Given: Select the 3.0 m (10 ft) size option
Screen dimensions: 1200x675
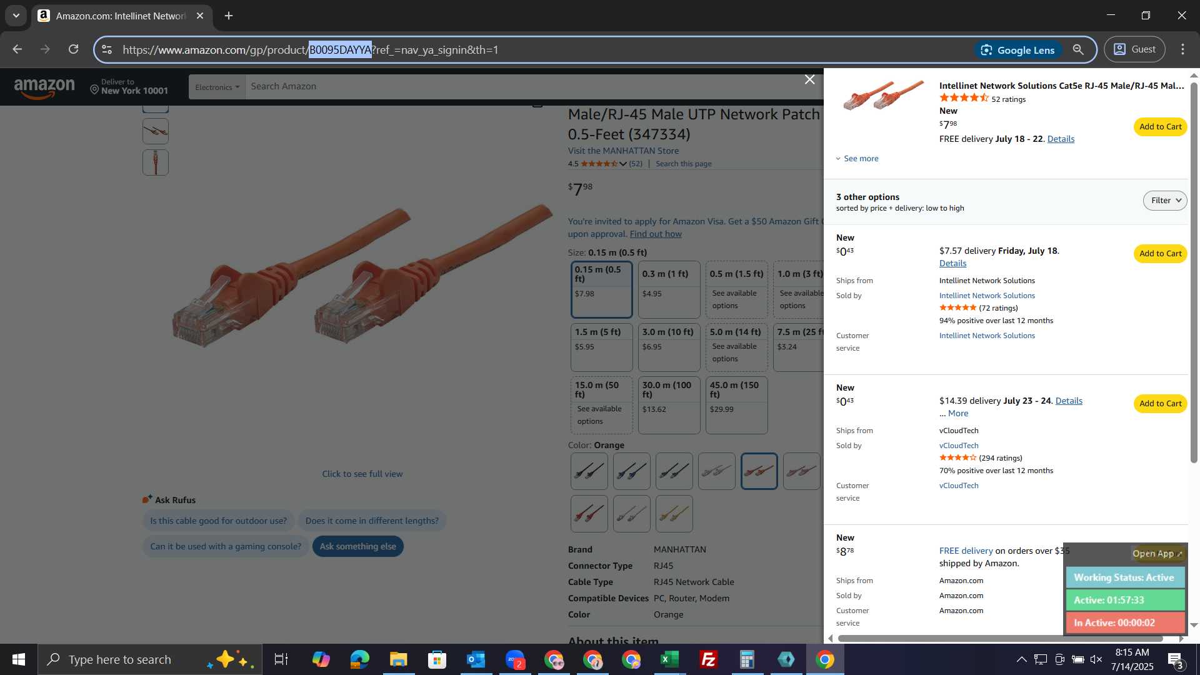Looking at the screenshot, I should click(x=669, y=347).
